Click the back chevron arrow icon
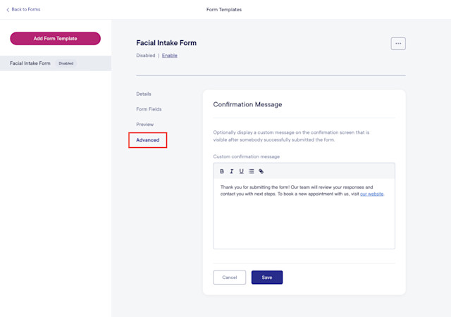This screenshot has width=451, height=317. [8, 10]
